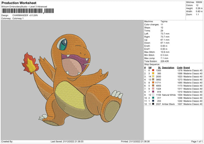
Task: Click the barcode under the studio name
Action: pyautogui.click(x=27, y=11)
